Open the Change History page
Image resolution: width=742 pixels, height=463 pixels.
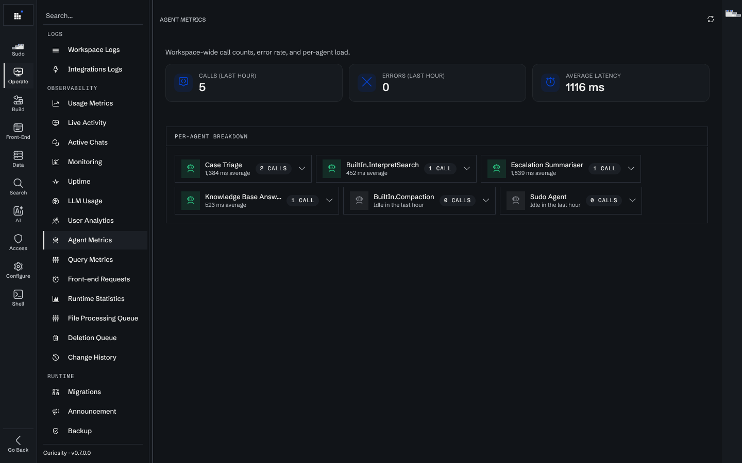[x=95, y=358]
